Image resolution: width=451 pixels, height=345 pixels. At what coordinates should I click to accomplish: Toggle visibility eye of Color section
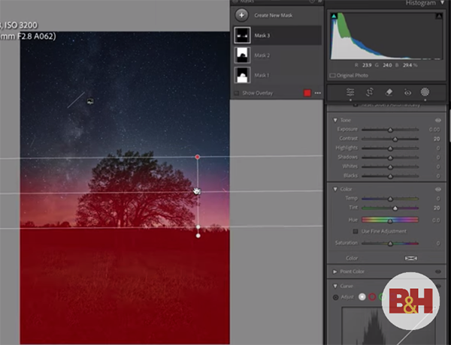coord(437,189)
